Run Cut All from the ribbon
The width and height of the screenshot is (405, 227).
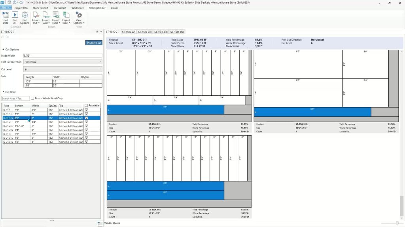pos(15,15)
